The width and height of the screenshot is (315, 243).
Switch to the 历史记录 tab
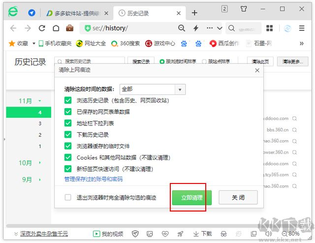150,13
